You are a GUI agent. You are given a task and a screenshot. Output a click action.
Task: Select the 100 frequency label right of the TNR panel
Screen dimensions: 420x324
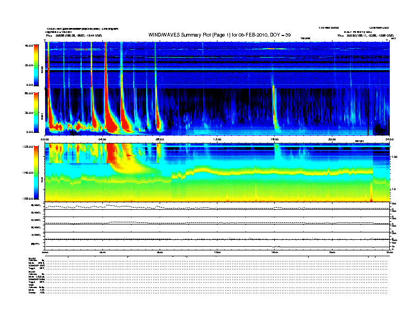click(x=395, y=157)
